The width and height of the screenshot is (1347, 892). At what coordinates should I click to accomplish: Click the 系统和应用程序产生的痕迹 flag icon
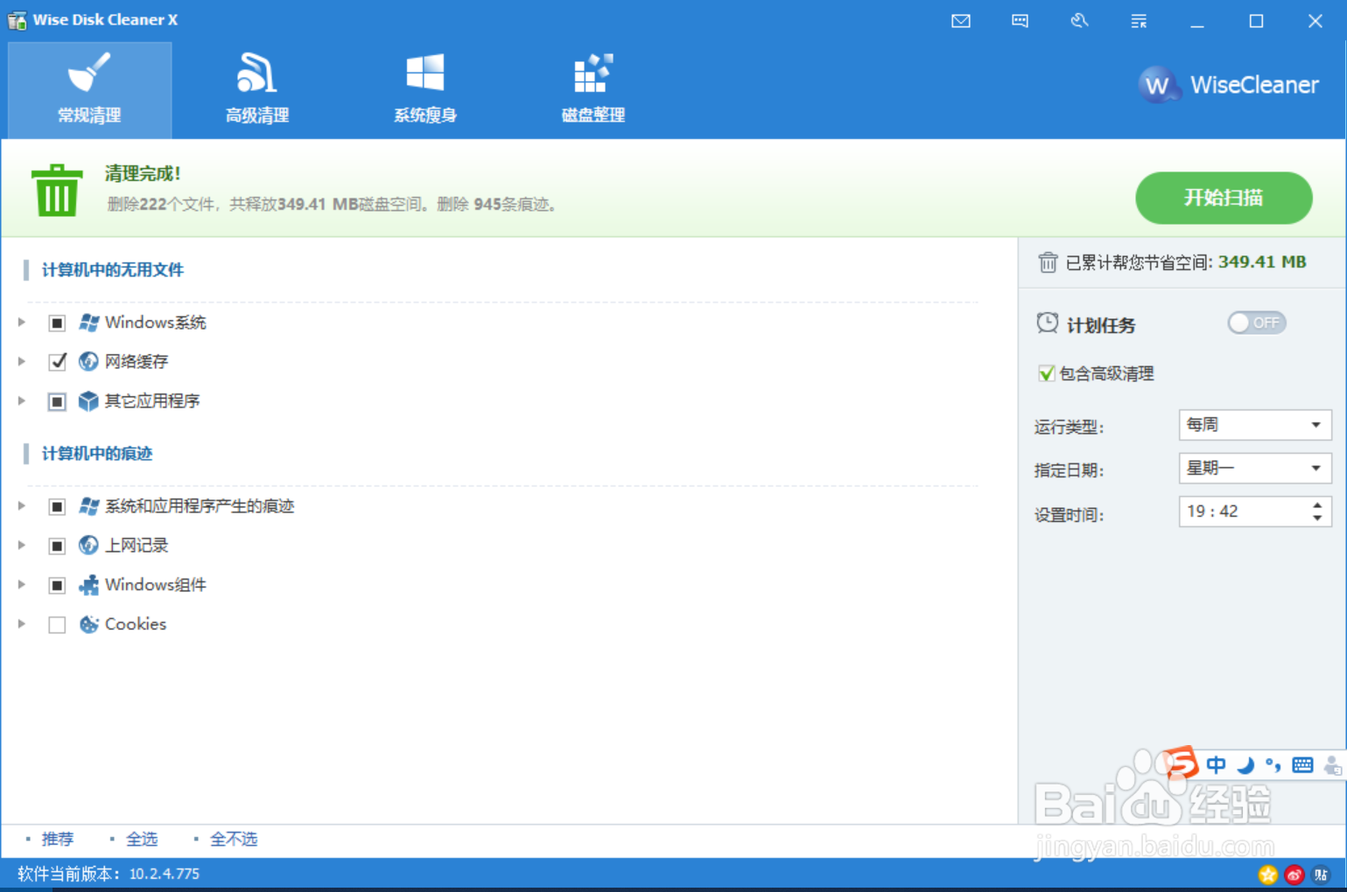(88, 506)
